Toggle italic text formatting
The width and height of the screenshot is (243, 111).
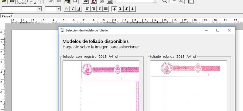pos(73,9)
